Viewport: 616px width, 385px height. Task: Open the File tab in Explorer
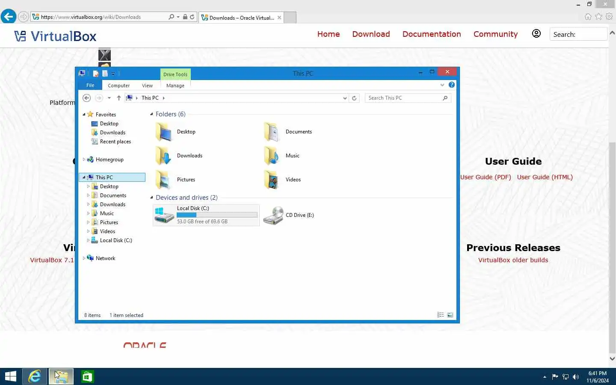click(x=90, y=85)
